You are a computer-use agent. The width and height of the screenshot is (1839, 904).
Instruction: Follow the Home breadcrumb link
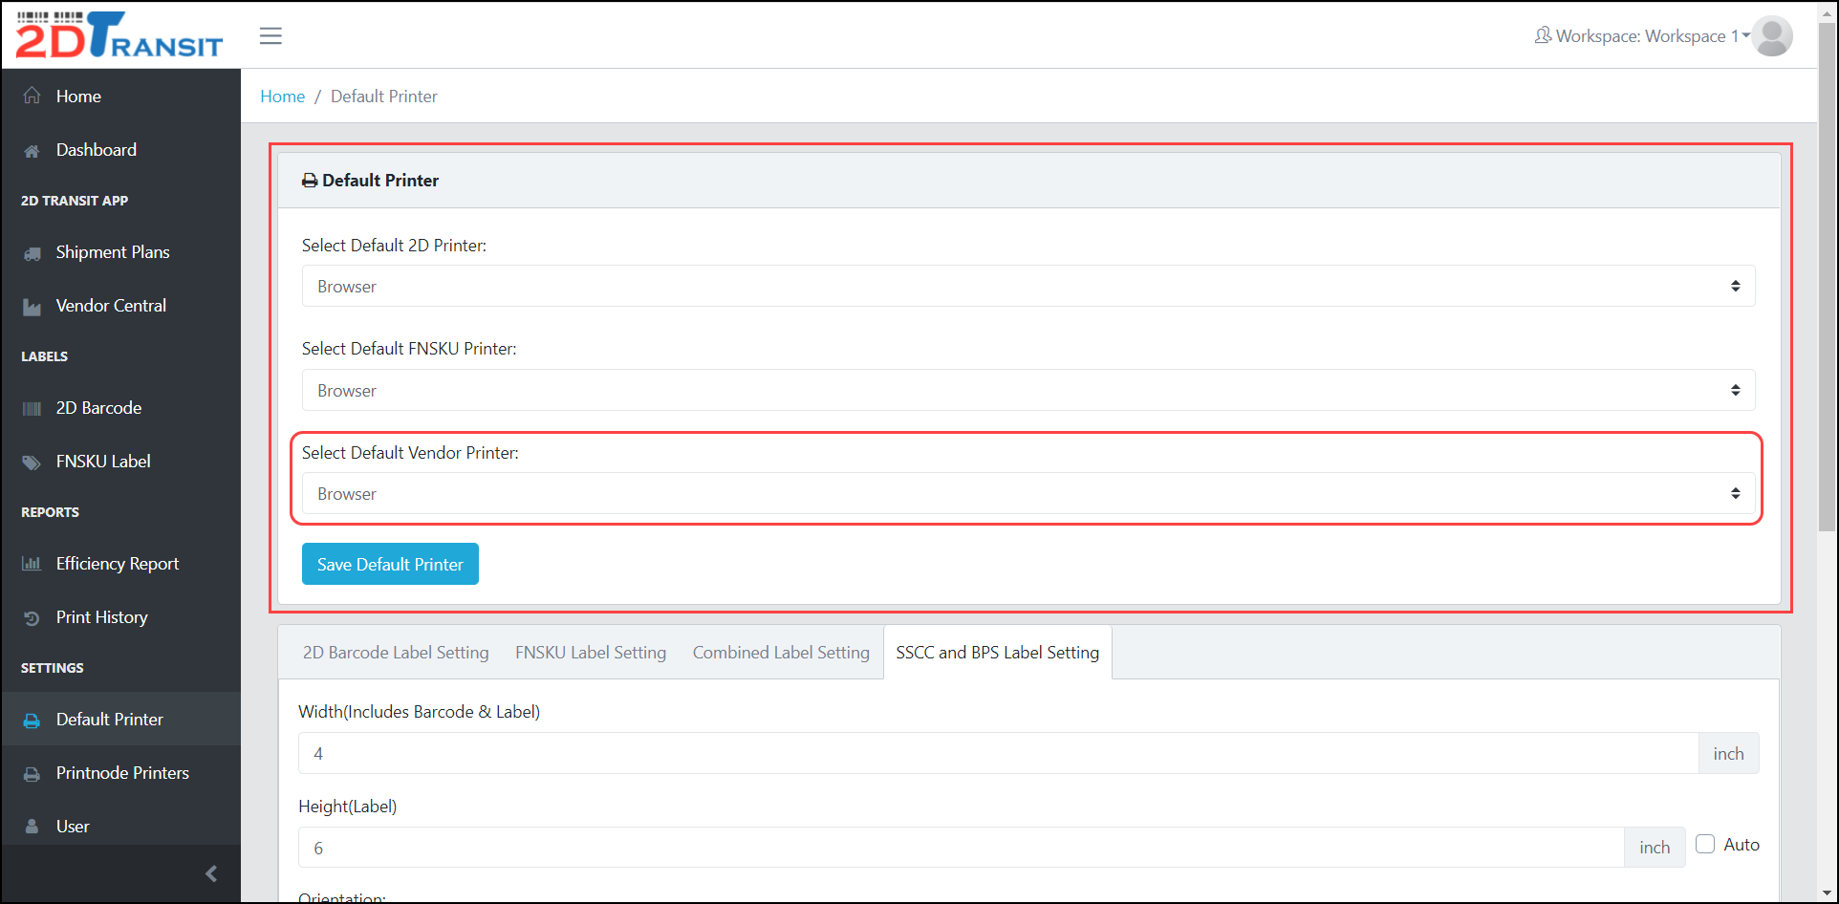coord(282,97)
